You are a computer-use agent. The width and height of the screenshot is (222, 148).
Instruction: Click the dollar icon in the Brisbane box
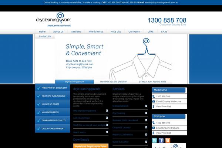click(153, 133)
